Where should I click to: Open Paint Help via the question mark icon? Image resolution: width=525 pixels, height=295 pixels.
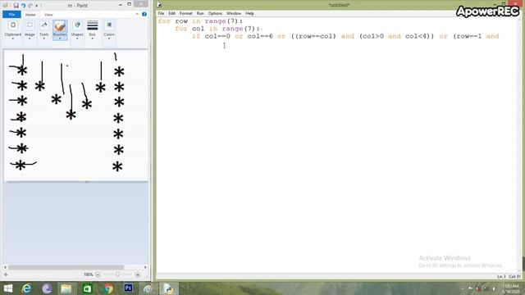[144, 15]
